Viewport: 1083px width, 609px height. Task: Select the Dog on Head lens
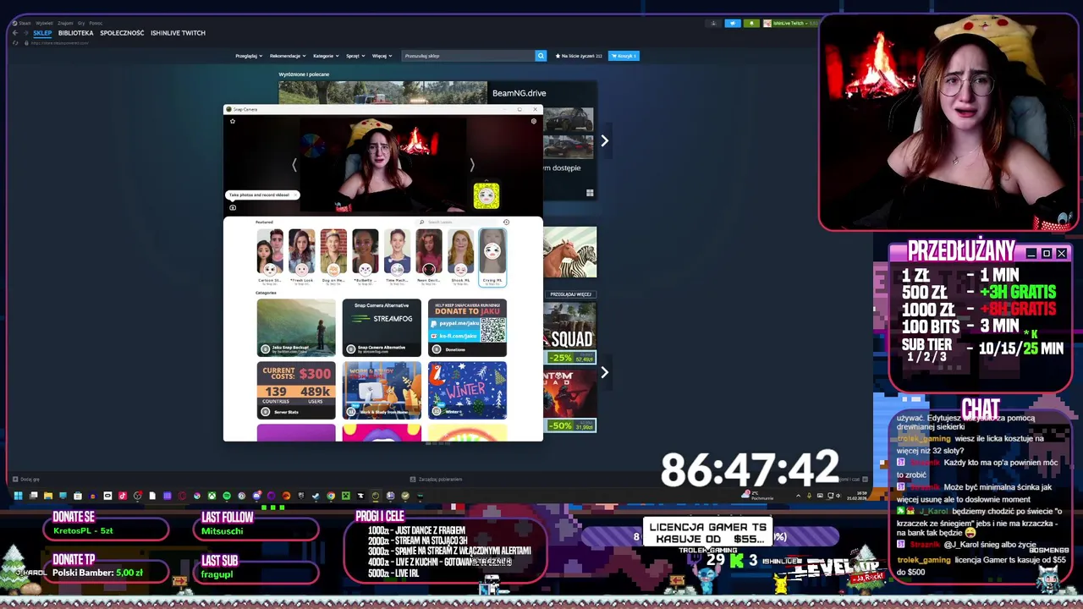(x=333, y=257)
